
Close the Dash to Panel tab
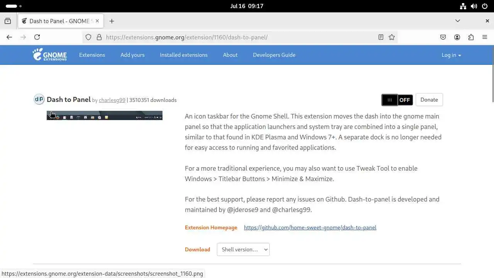pos(97,21)
